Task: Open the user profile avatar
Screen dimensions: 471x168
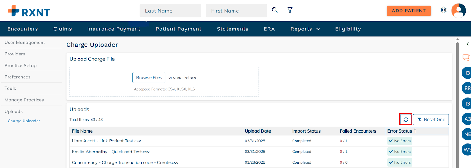Action: coord(459,11)
